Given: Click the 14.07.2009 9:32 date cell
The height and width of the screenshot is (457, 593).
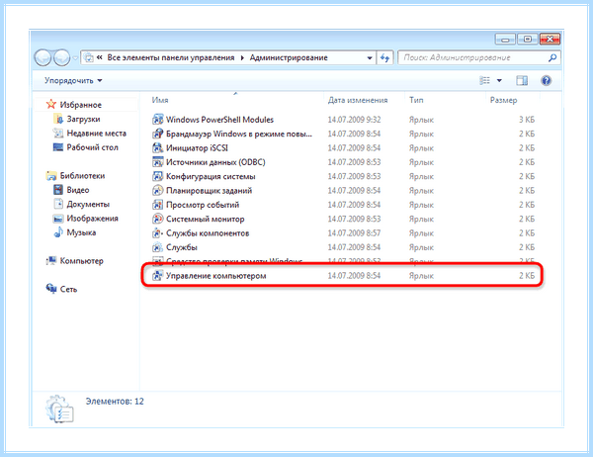Looking at the screenshot, I should pos(354,120).
